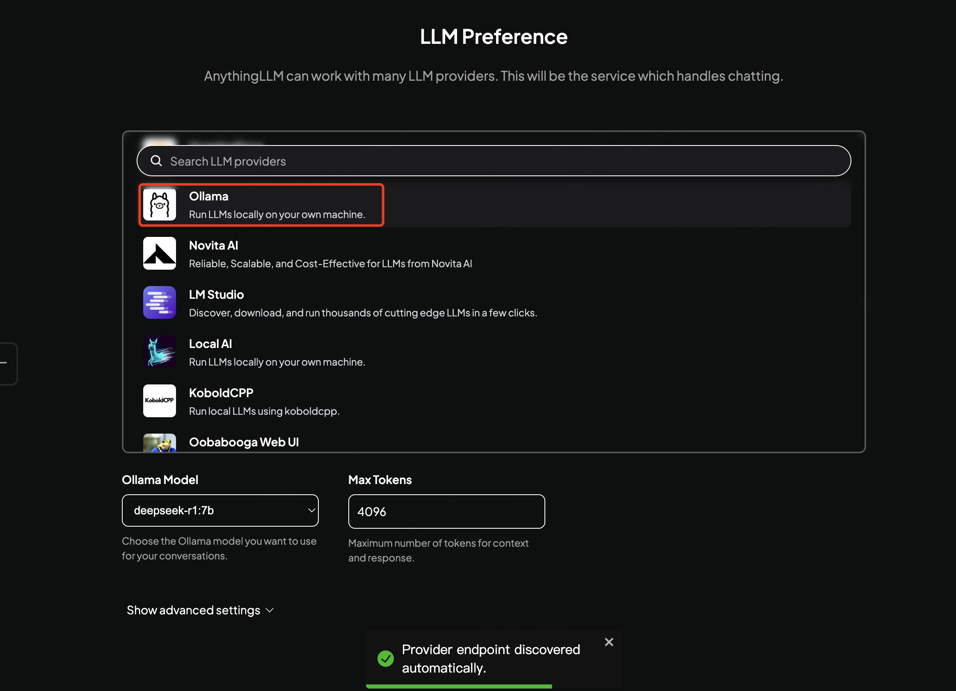This screenshot has width=956, height=691.
Task: Click the search magnifier icon
Action: click(x=156, y=161)
